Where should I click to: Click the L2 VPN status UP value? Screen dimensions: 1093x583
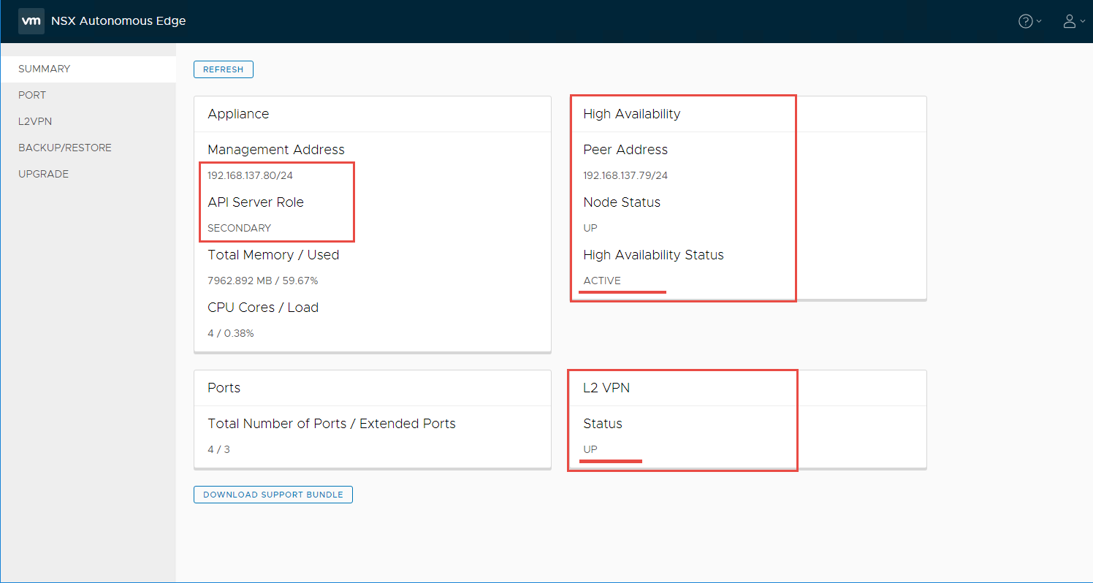[590, 449]
